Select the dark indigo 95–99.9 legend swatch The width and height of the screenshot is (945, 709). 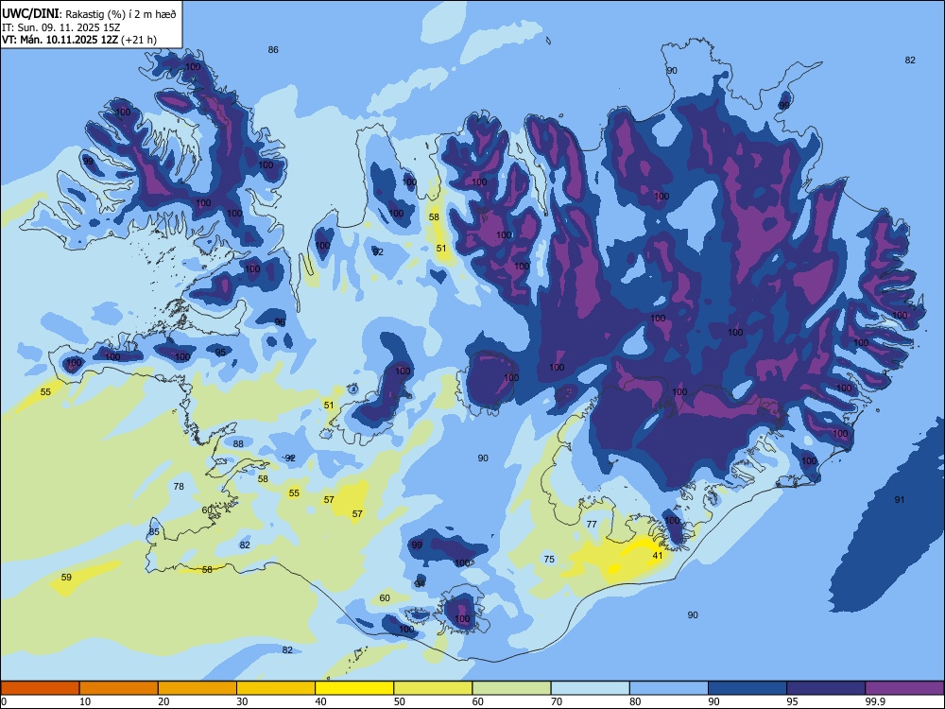pos(826,688)
